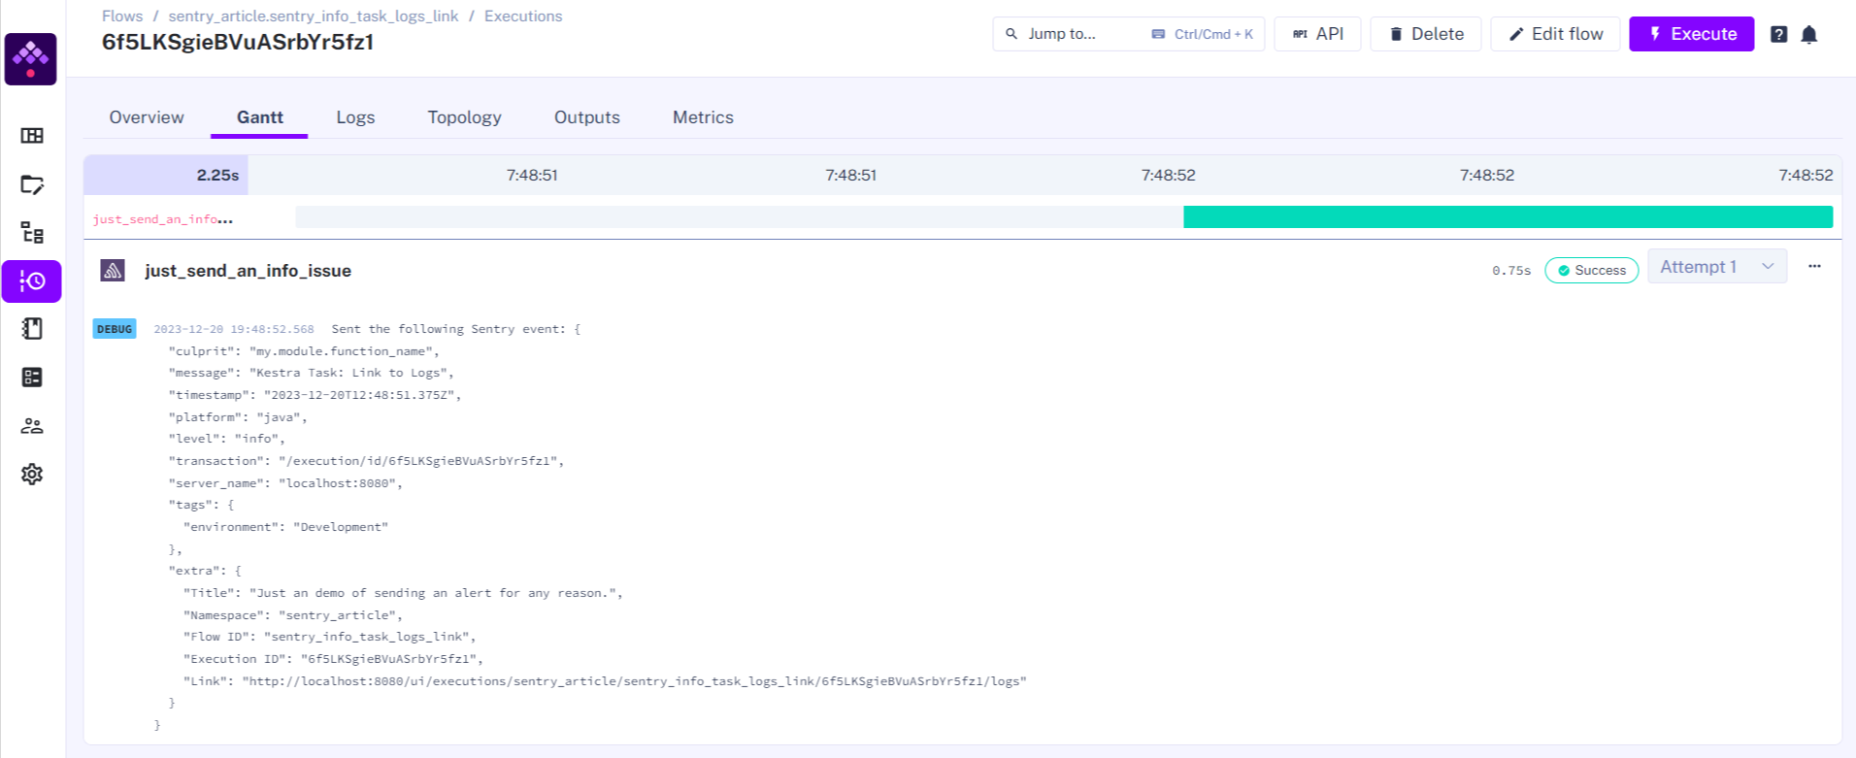1856x758 pixels.
Task: Click the green task duration bar in Gantt
Action: tap(1507, 217)
